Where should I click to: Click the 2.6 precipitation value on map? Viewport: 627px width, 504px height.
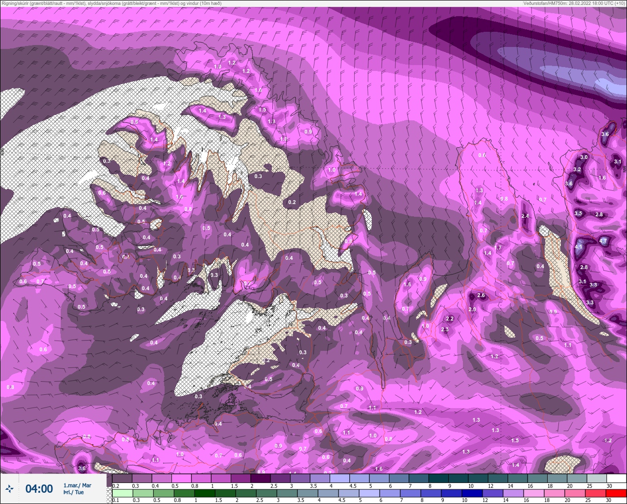tap(481, 296)
